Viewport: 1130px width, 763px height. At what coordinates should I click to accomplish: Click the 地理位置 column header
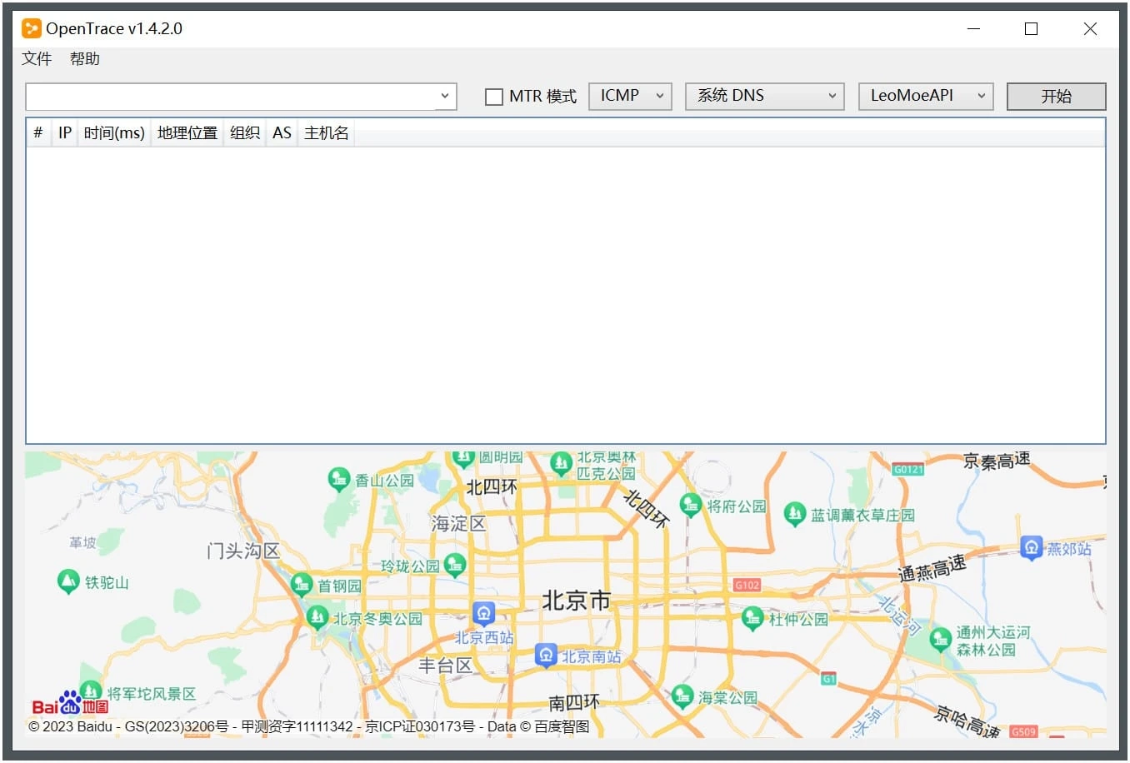(x=187, y=133)
